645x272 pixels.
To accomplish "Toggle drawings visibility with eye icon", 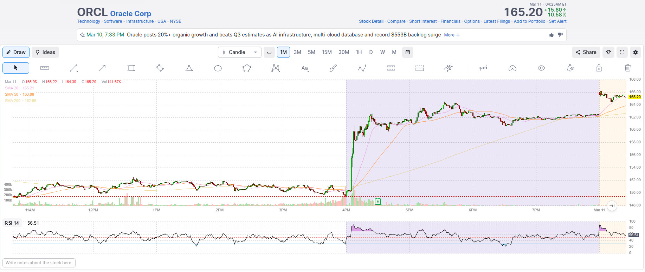I will [x=541, y=68].
